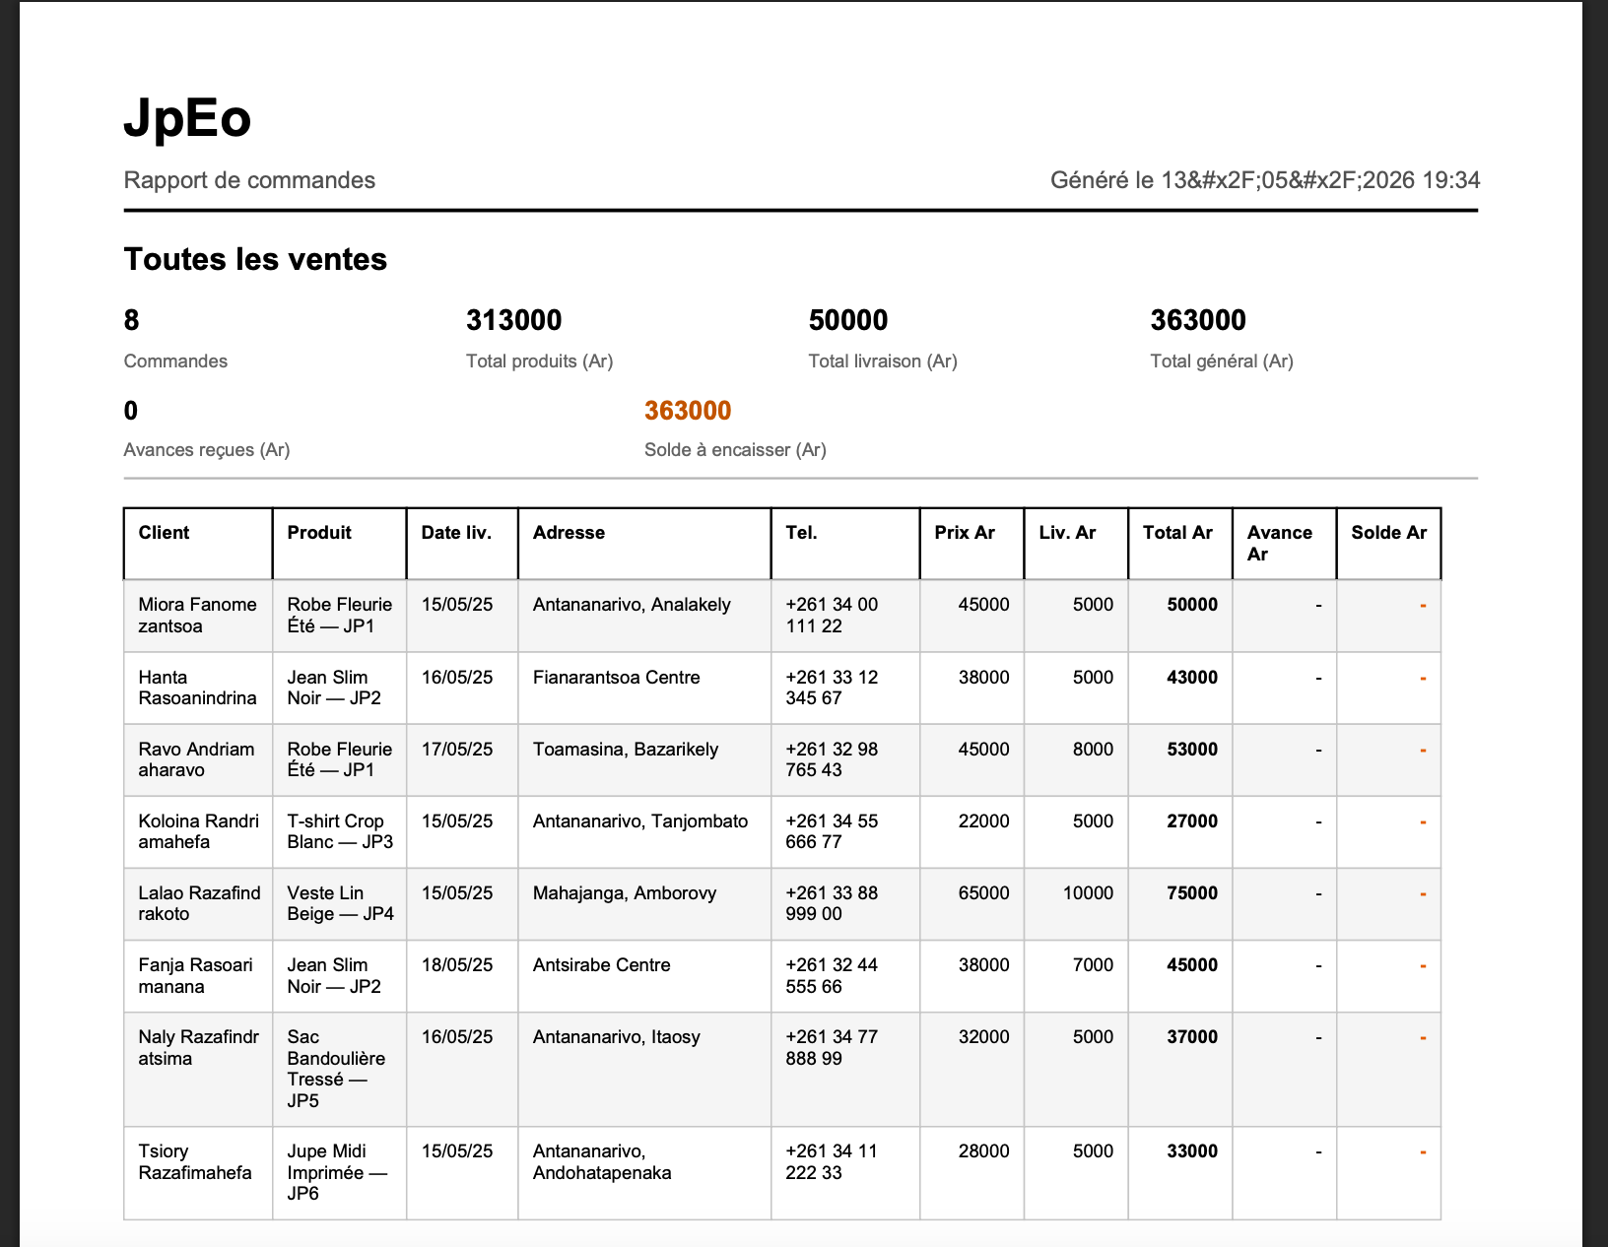1608x1247 pixels.
Task: Click the "Avances reçues (Ar)" label
Action: tap(207, 450)
